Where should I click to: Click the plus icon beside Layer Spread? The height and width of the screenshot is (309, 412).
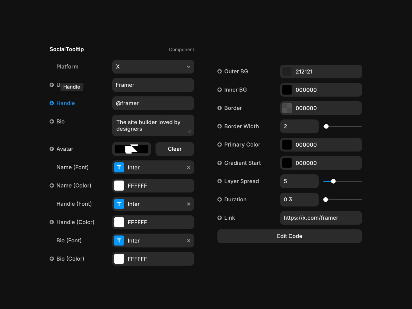point(220,181)
